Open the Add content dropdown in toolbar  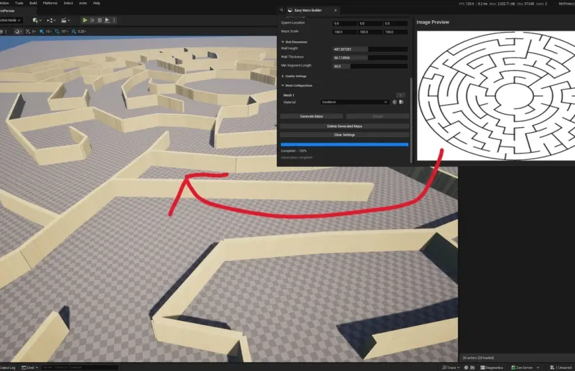[x=37, y=21]
